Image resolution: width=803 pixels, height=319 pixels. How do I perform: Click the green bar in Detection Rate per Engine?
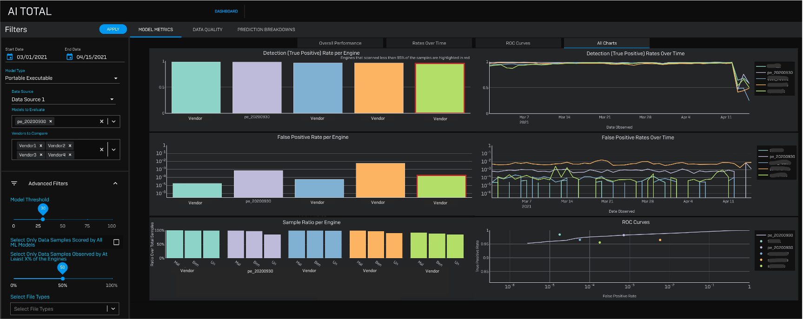pos(440,88)
